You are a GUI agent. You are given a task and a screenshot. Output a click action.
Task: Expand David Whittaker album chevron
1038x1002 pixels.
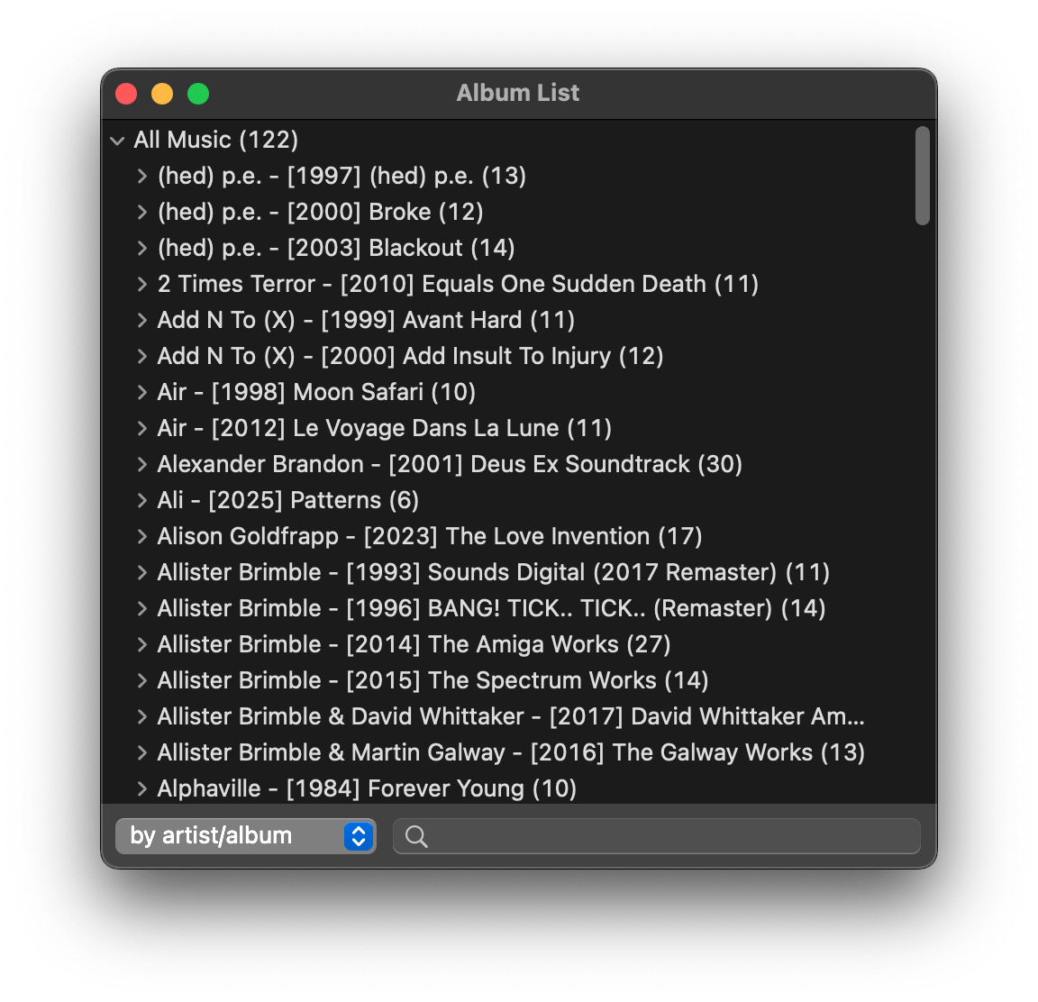[141, 717]
